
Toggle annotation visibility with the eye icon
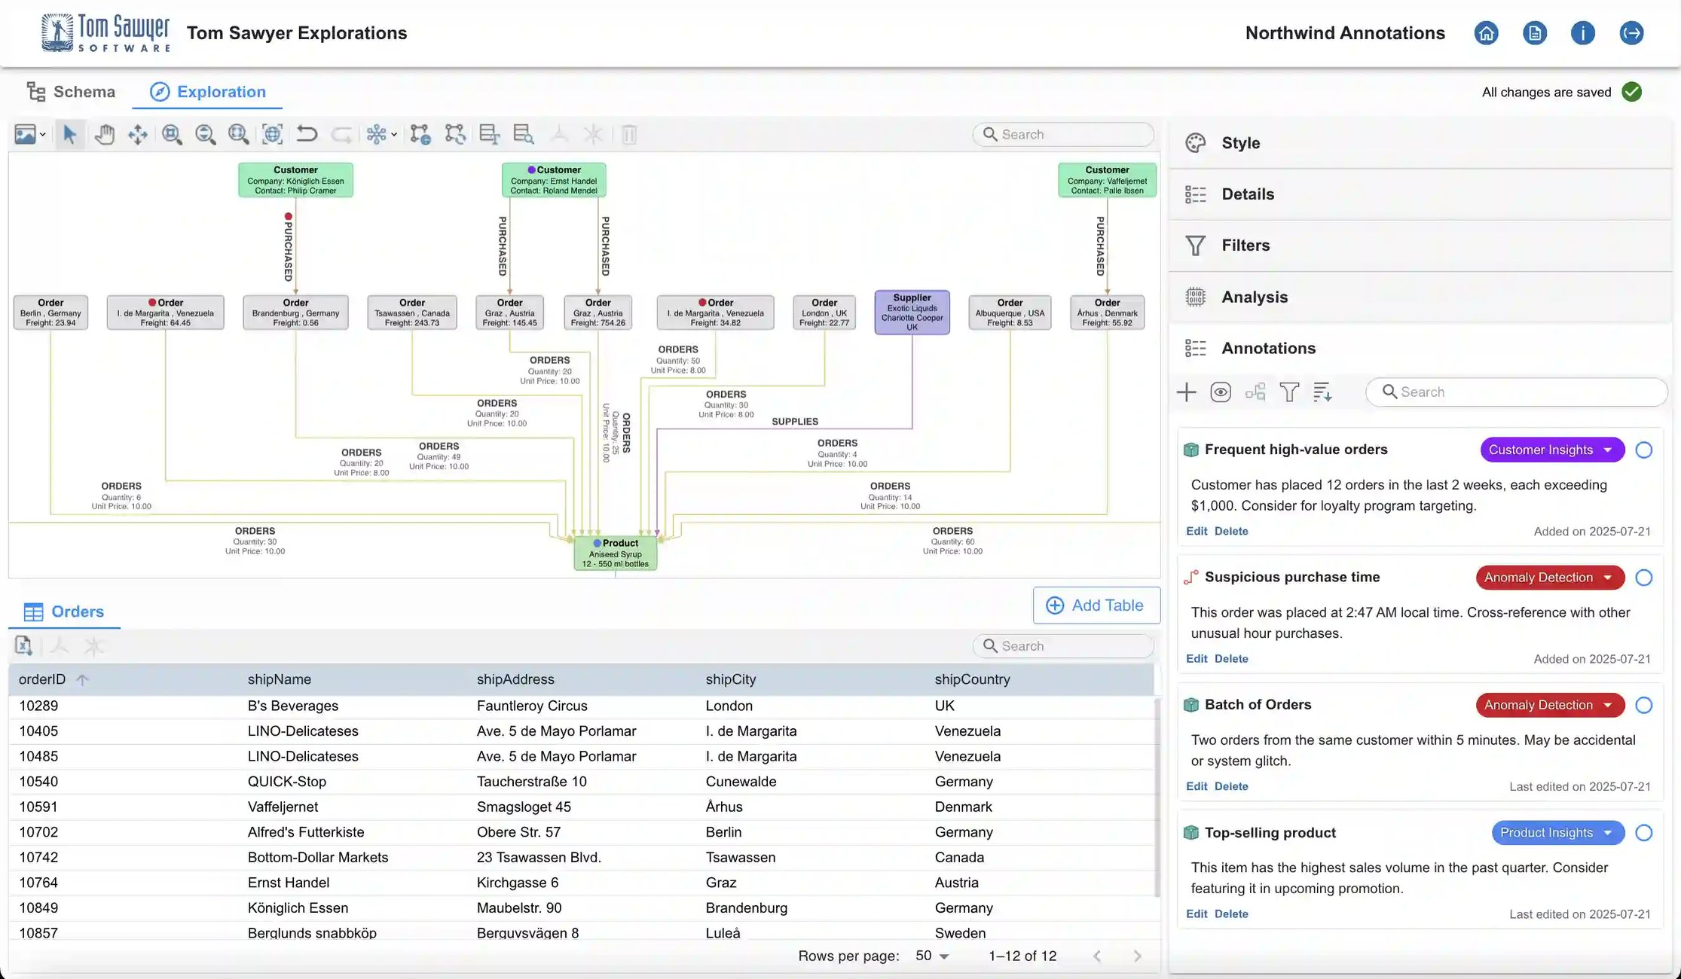pyautogui.click(x=1221, y=392)
